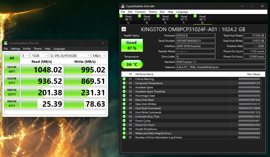Open the 1GiB test size dropdown

tap(39, 56)
